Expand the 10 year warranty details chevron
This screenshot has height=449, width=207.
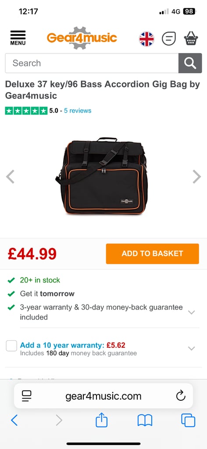coord(191,349)
